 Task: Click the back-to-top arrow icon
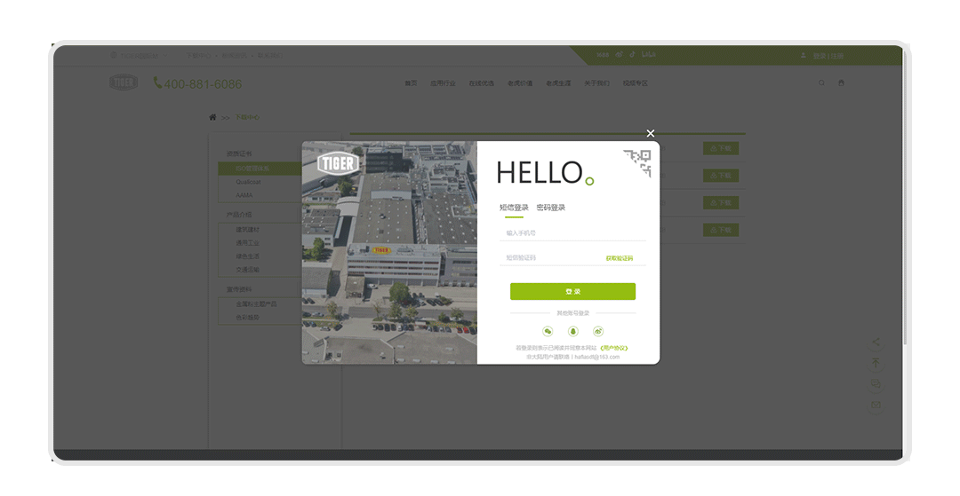click(x=876, y=363)
